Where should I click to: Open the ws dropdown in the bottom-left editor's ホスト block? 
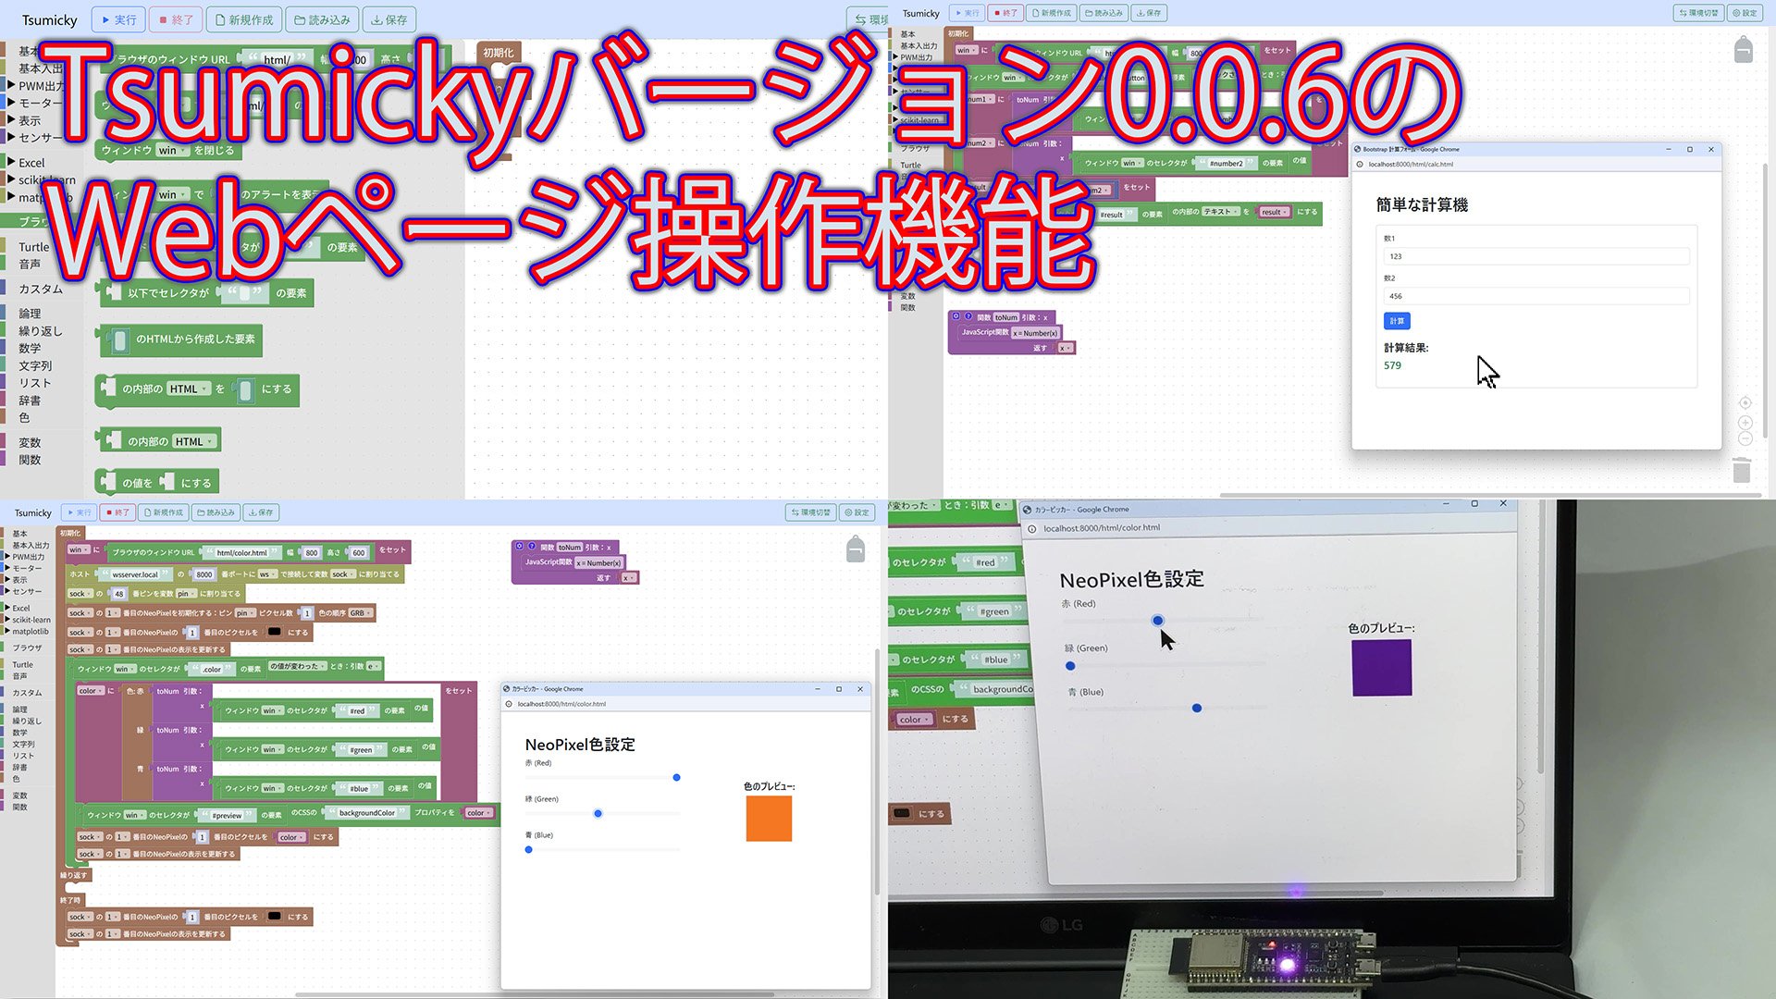266,574
